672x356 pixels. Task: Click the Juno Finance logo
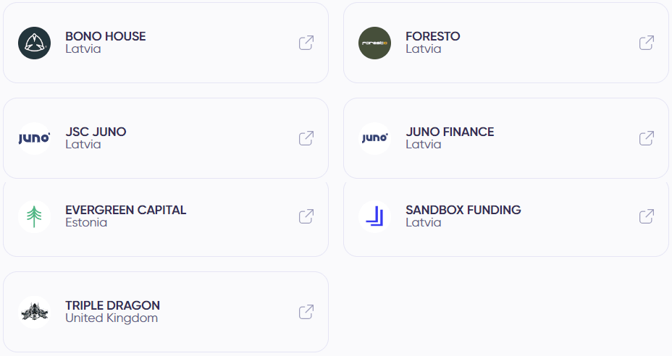374,138
